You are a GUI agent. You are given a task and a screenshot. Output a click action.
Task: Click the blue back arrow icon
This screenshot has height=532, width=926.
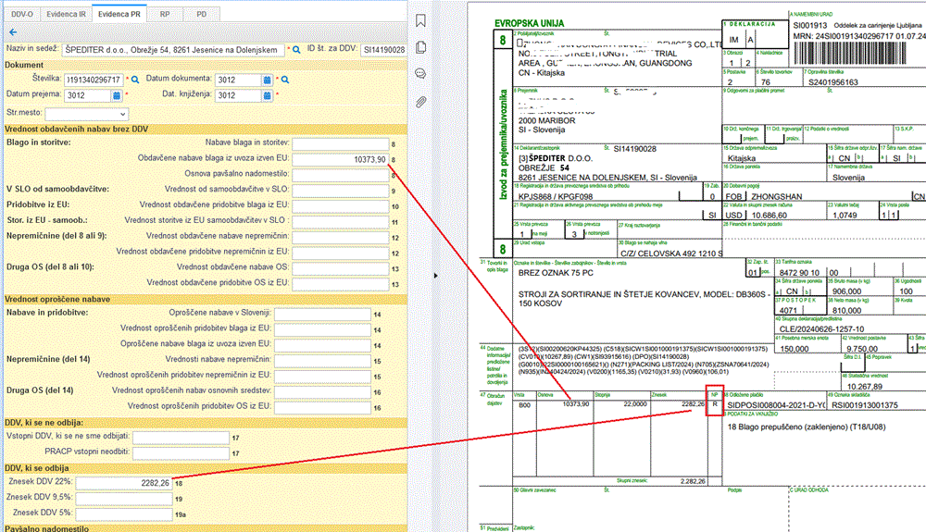point(13,32)
